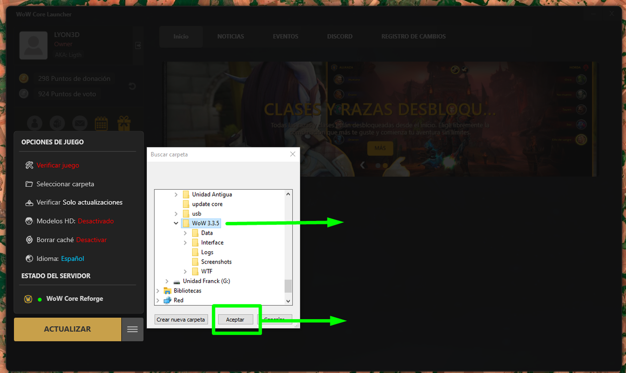The width and height of the screenshot is (626, 373).
Task: Open the REGISTRO DE CAMBIOS tab
Action: pyautogui.click(x=414, y=37)
